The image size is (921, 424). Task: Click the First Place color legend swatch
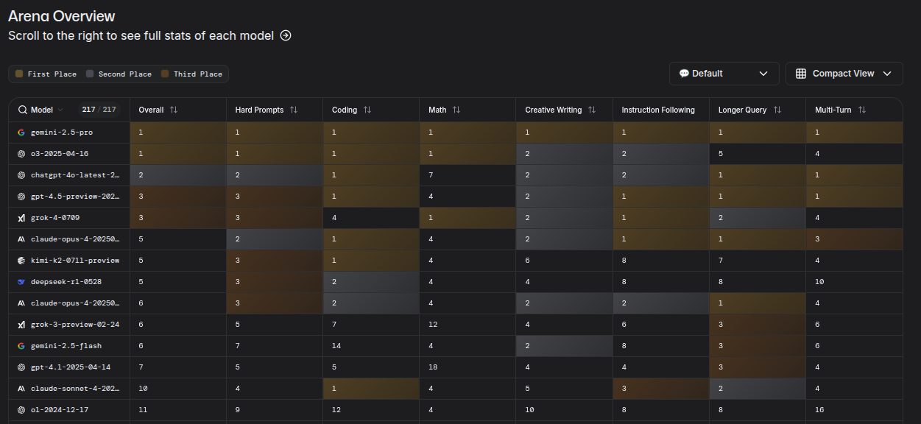click(19, 74)
